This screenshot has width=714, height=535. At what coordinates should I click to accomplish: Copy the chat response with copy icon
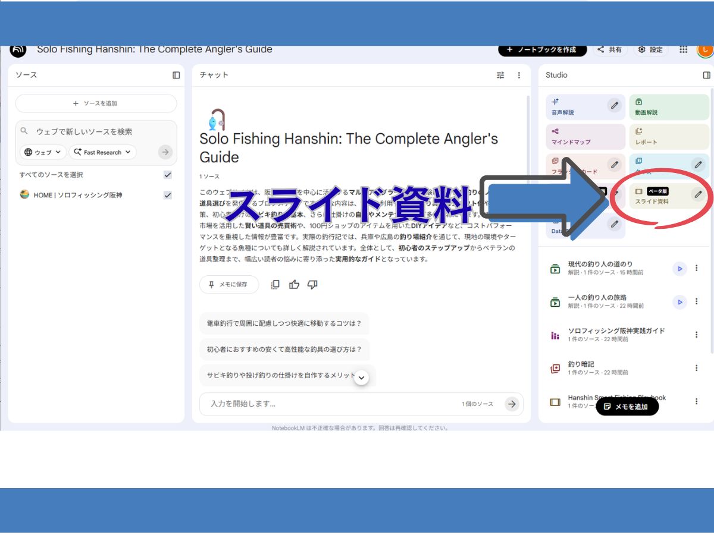point(275,285)
